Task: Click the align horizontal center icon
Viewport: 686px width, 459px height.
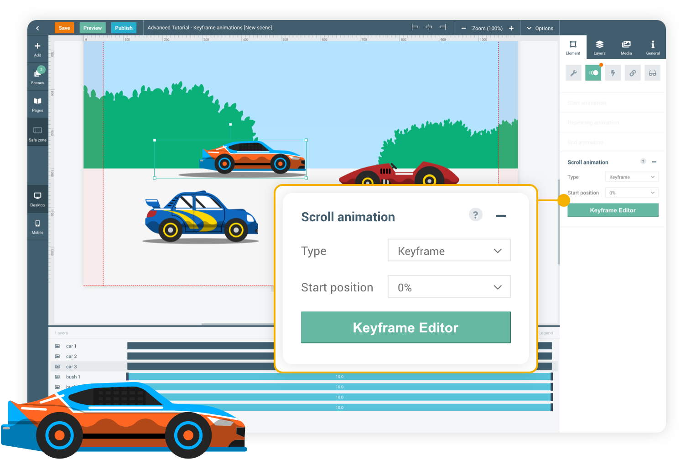Action: (x=429, y=27)
